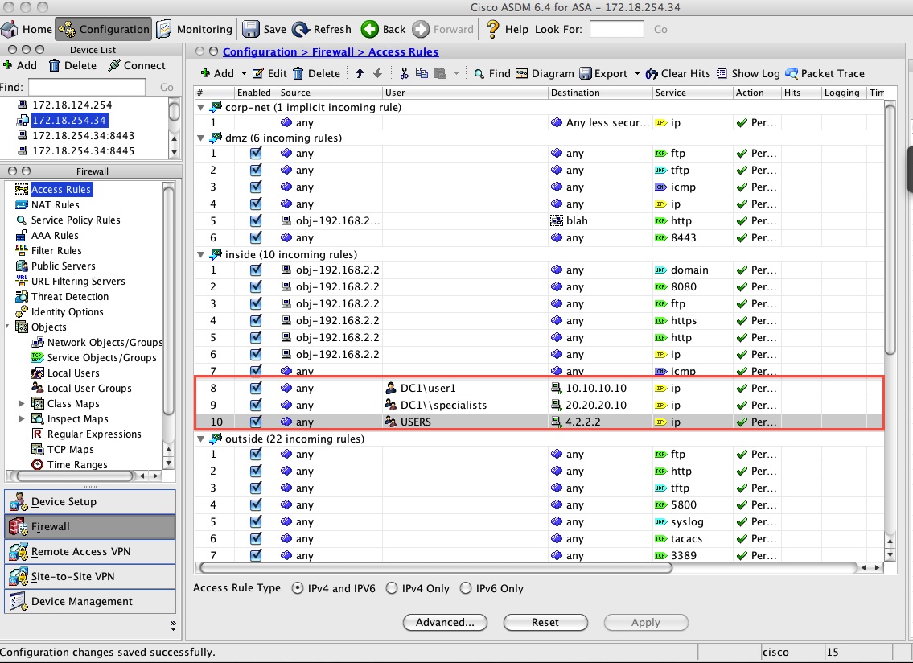Switch to Site-to-Site VPN section
Screen dimensions: 913x663
(x=90, y=576)
